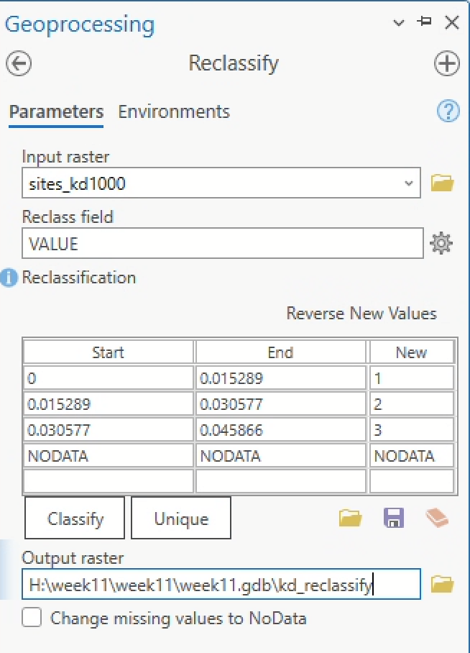This screenshot has height=653, width=470.
Task: Browse for input raster using folder icon
Action: [443, 183]
